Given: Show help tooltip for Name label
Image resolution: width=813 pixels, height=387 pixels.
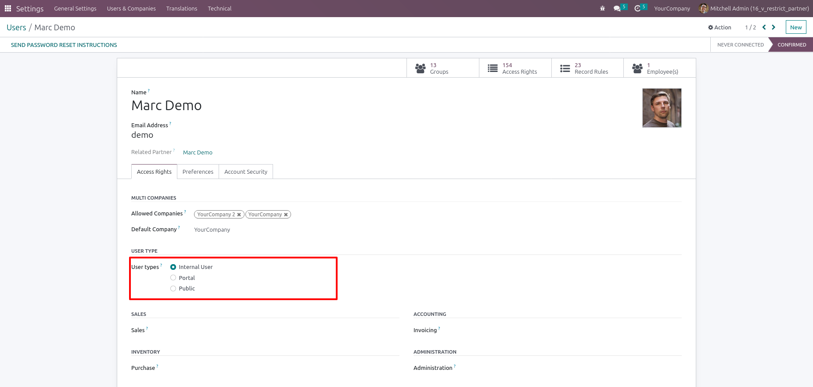Looking at the screenshot, I should pos(149,90).
